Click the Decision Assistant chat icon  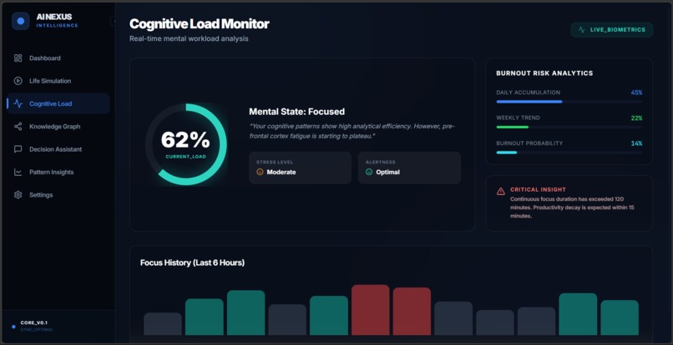click(x=18, y=149)
